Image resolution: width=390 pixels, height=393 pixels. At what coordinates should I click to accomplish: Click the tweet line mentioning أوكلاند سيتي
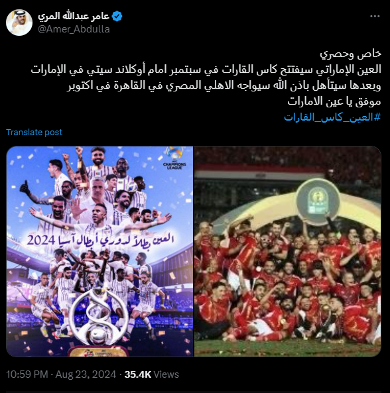click(206, 70)
